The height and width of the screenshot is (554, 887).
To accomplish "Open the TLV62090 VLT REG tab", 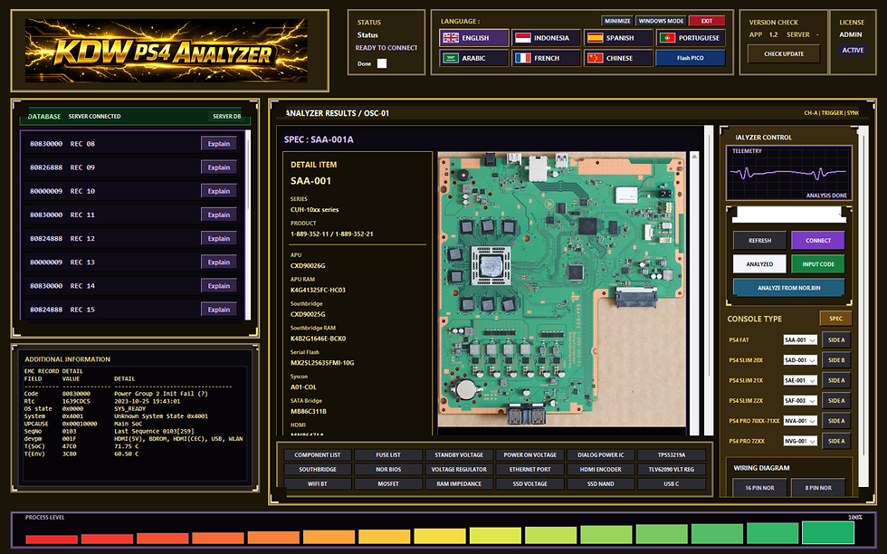I will [x=672, y=470].
